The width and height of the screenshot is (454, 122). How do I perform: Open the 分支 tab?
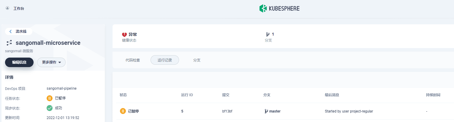(197, 60)
